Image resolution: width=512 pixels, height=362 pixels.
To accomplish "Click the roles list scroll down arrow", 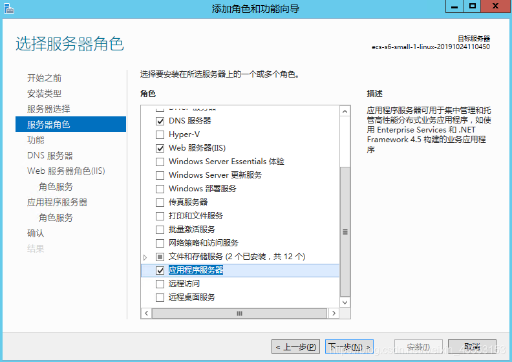I will (345, 303).
